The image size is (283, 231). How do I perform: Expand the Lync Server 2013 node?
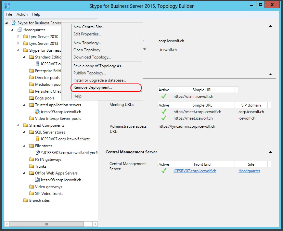(18, 43)
